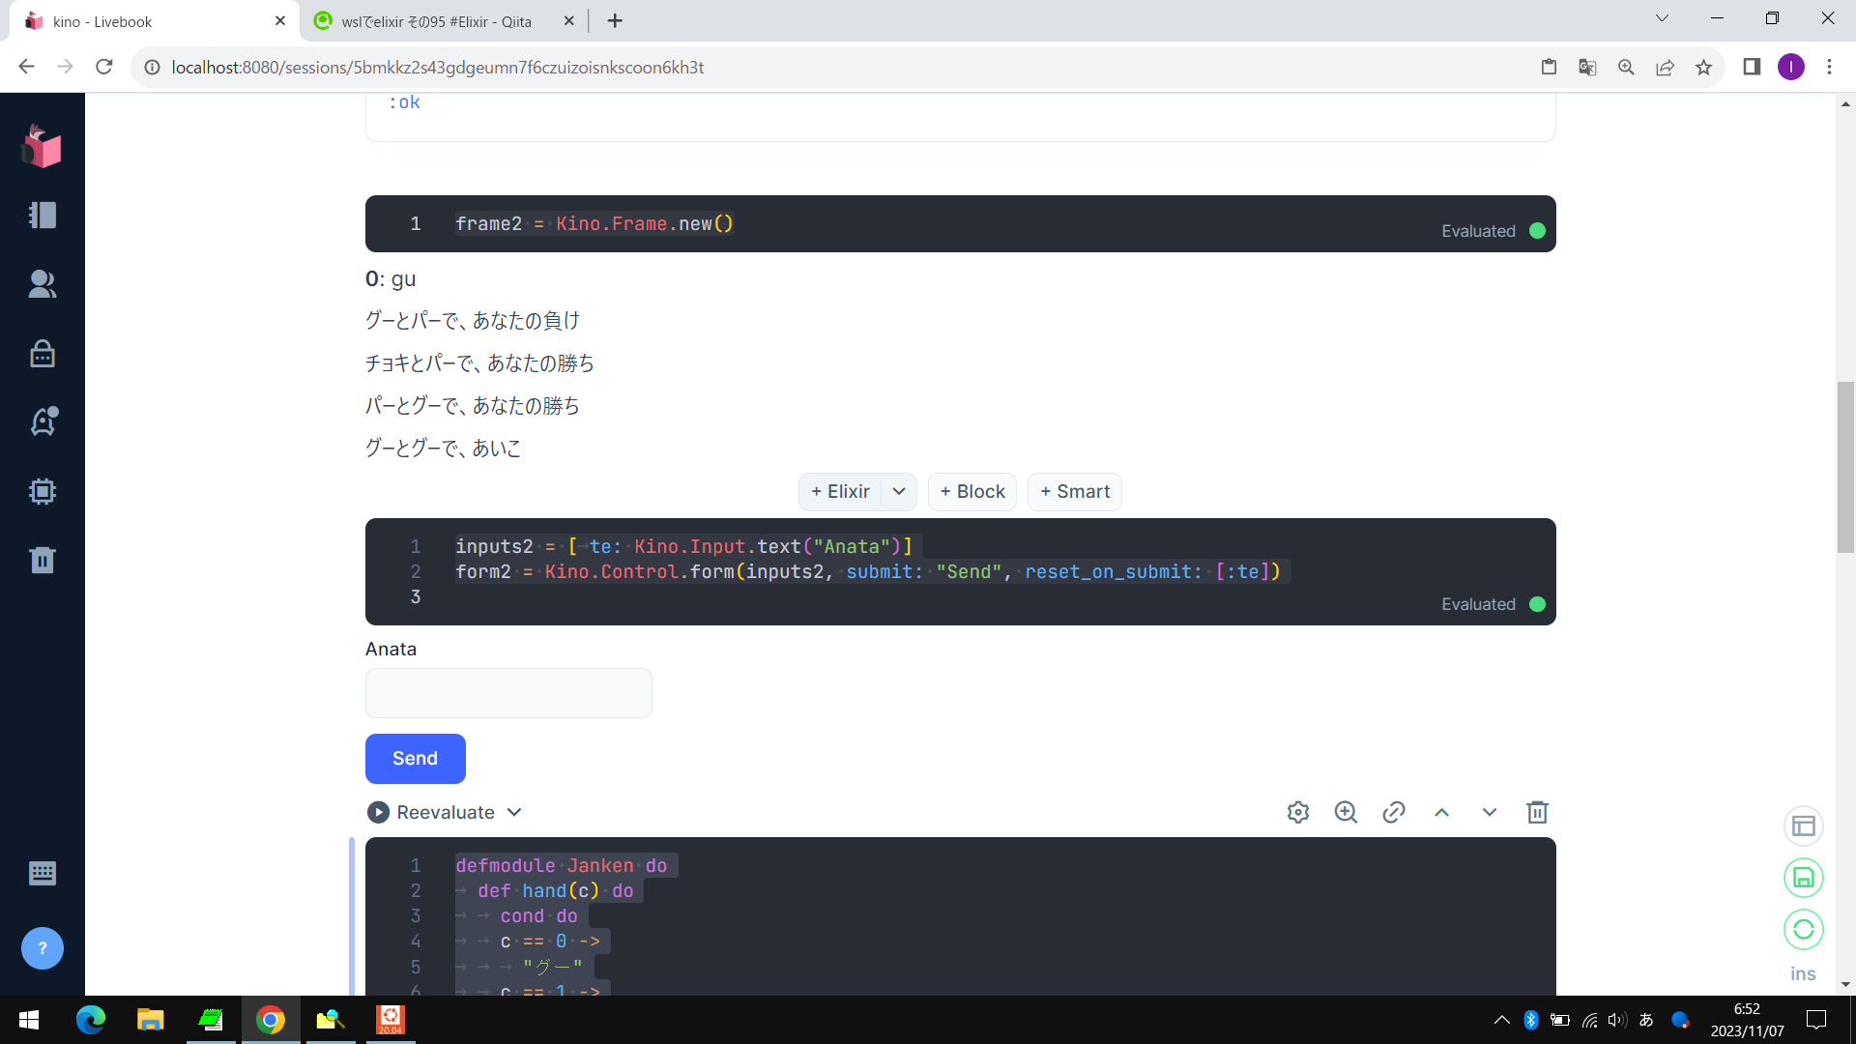This screenshot has height=1044, width=1856.
Task: Move cell up with the up arrow
Action: click(x=1441, y=812)
